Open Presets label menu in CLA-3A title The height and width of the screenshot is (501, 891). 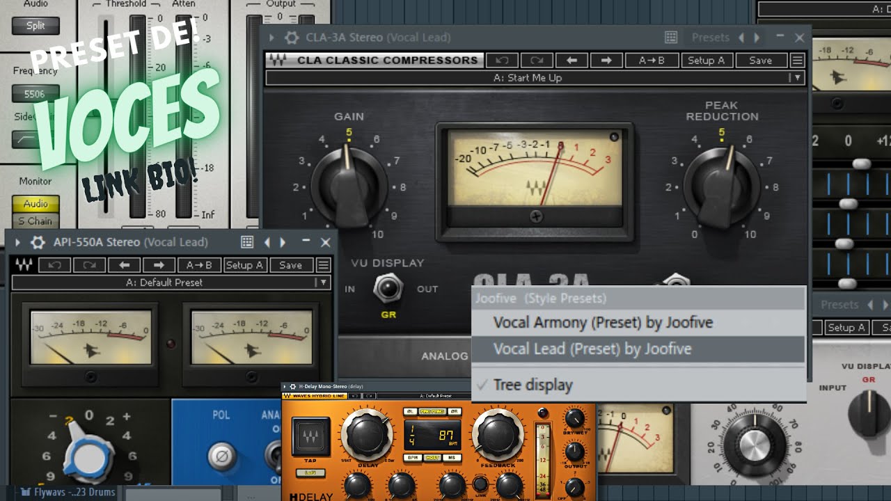pyautogui.click(x=710, y=38)
